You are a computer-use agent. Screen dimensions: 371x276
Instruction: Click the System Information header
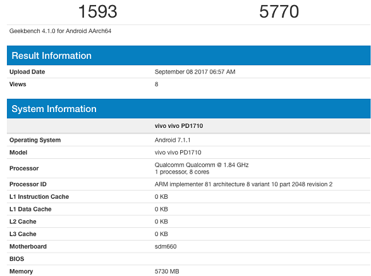[x=188, y=109]
